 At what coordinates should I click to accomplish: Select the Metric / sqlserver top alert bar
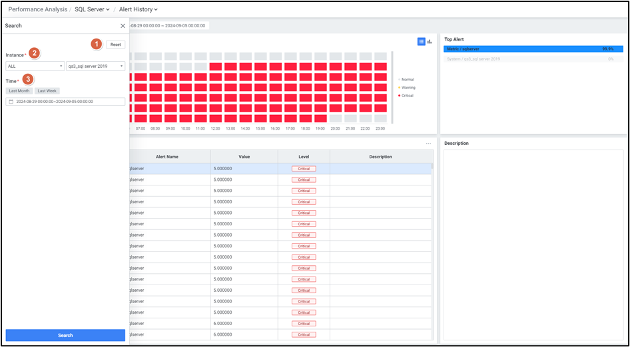pyautogui.click(x=533, y=49)
